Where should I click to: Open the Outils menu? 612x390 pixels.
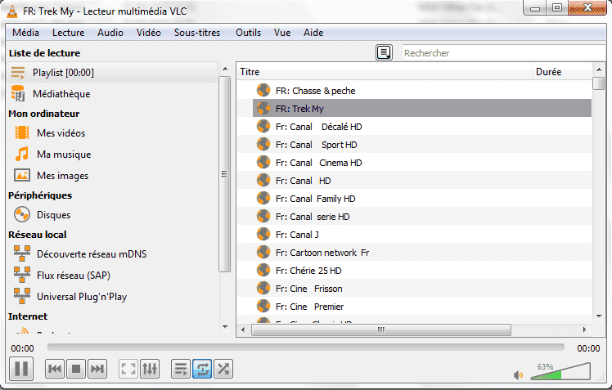[x=248, y=33]
